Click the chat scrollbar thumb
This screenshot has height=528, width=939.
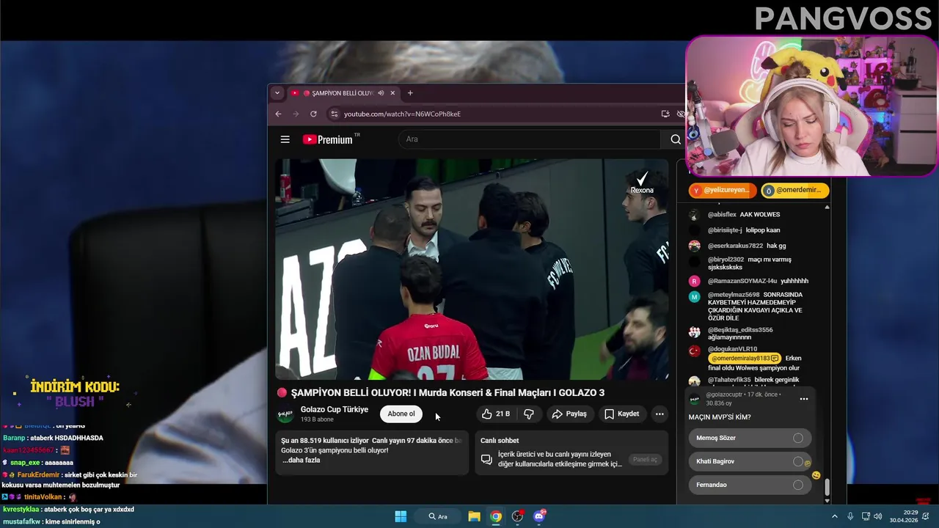coord(827,486)
